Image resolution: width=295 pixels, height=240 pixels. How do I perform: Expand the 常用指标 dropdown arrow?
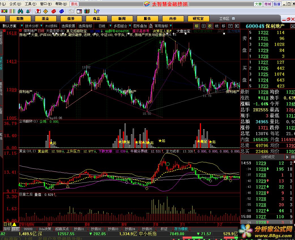pyautogui.click(x=171, y=26)
